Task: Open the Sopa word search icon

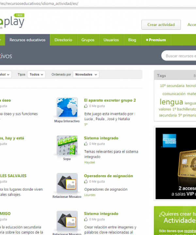Action: coord(67,145)
